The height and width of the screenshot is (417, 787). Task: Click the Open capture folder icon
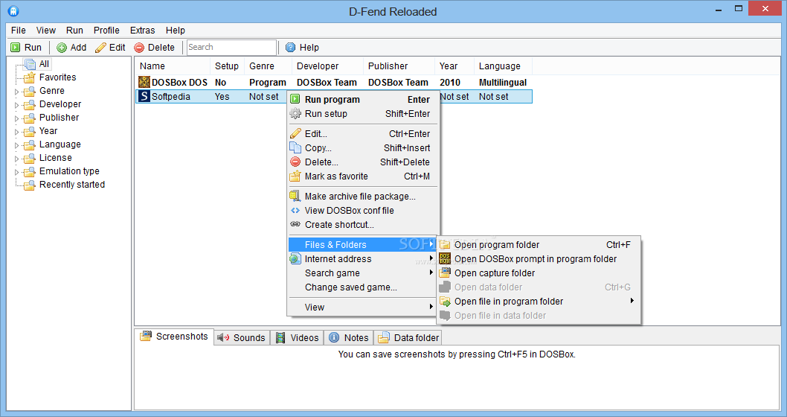(445, 273)
